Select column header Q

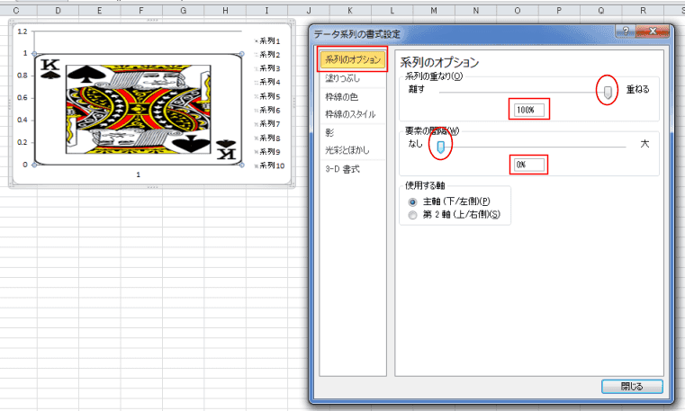(601, 11)
